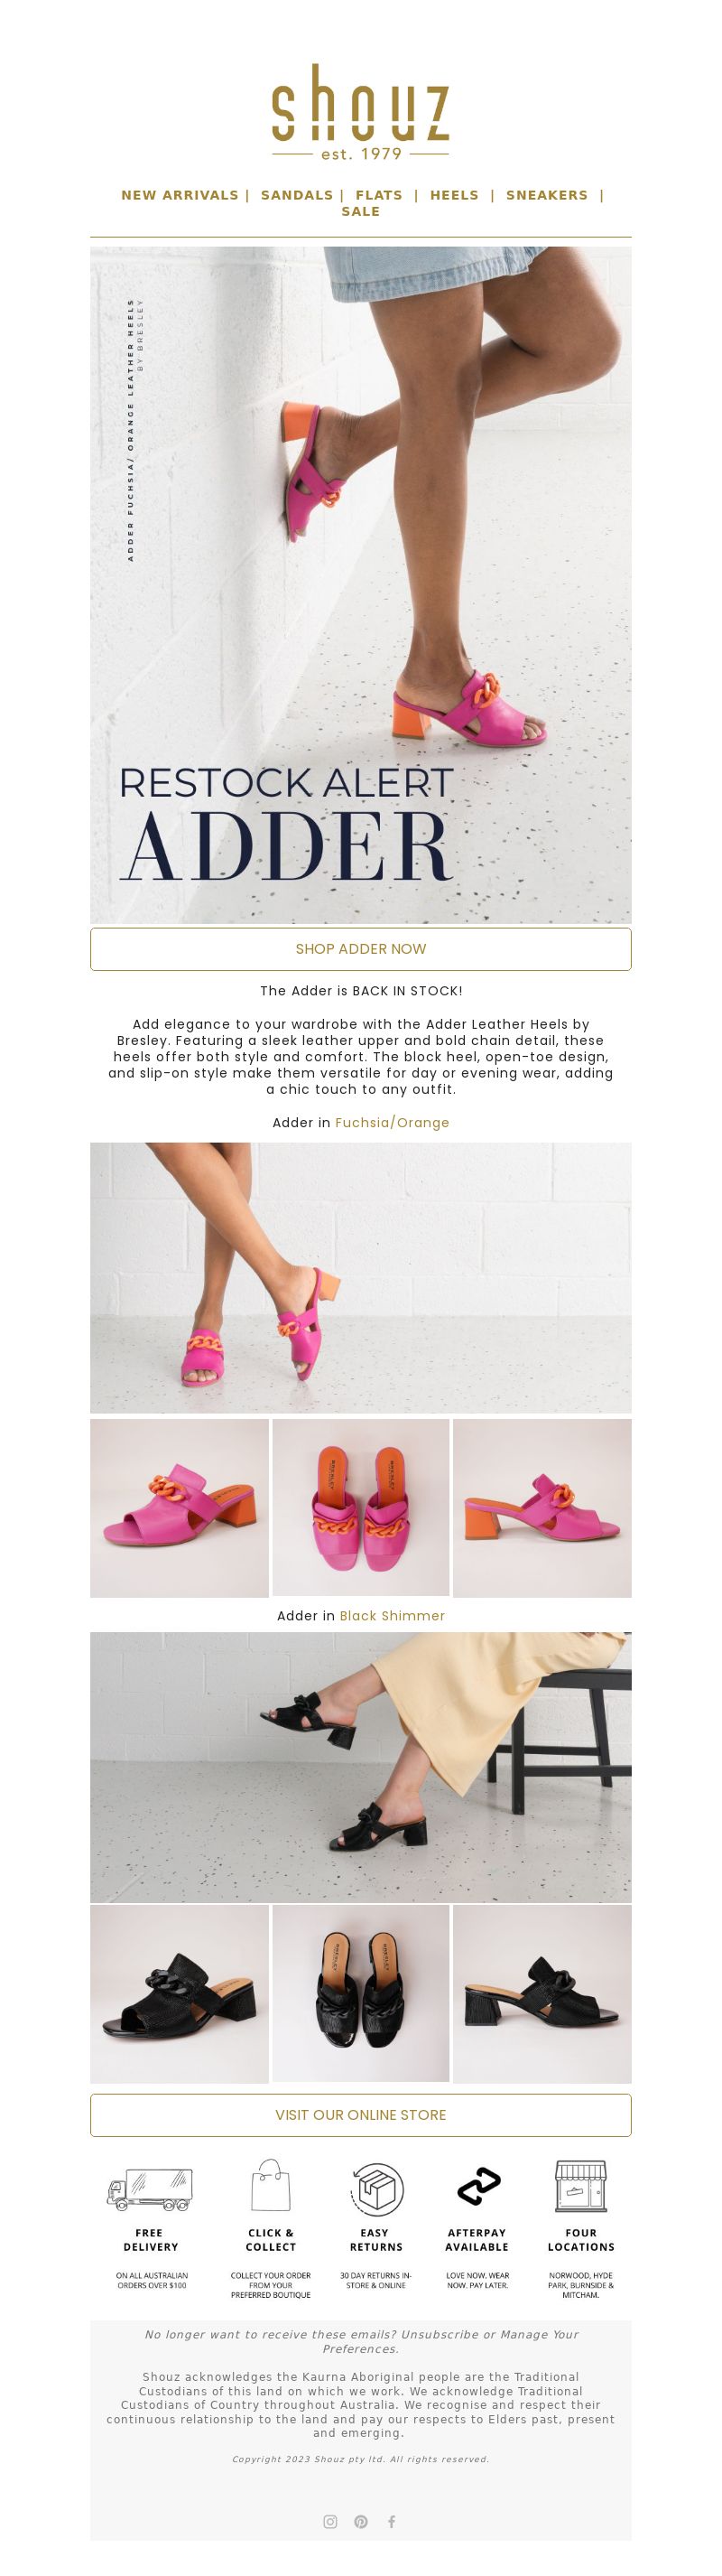Click the Shop Adder Now button
Screen dimensions: 722x2576
point(360,949)
